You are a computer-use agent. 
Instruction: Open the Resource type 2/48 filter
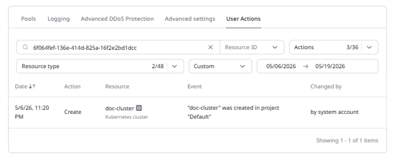click(x=100, y=66)
